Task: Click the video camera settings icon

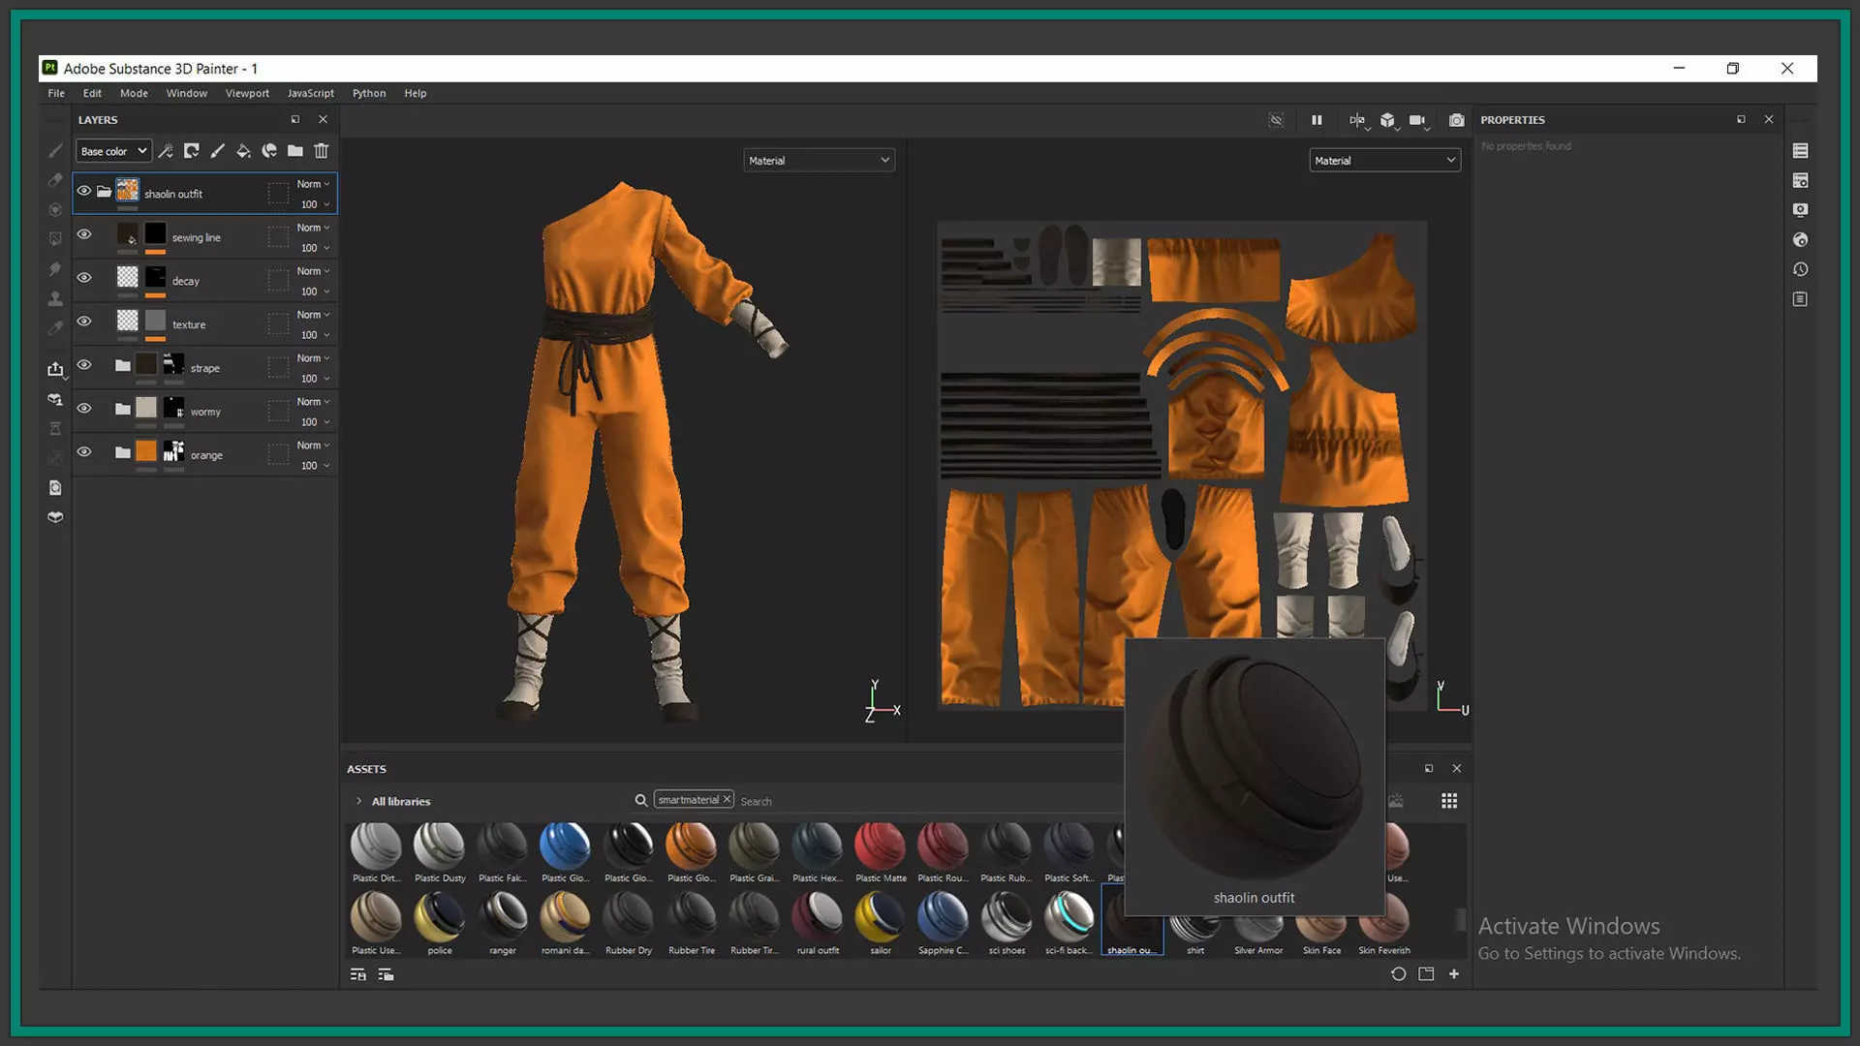Action: pyautogui.click(x=1418, y=120)
